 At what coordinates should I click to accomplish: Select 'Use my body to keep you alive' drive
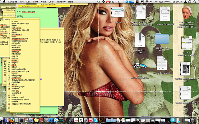pyautogui.click(x=187, y=12)
